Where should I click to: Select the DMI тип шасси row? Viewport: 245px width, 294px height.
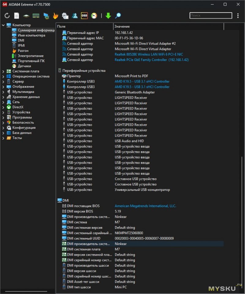click(143, 287)
